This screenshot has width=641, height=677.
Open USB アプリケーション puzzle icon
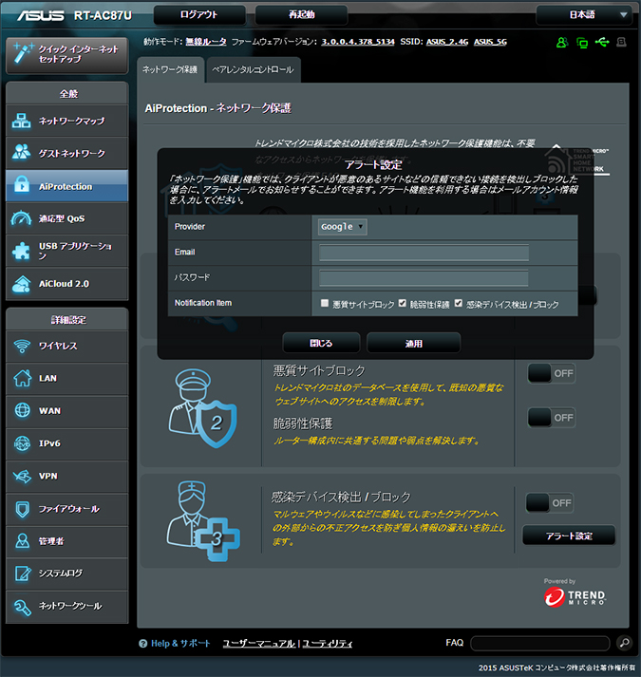click(x=21, y=252)
